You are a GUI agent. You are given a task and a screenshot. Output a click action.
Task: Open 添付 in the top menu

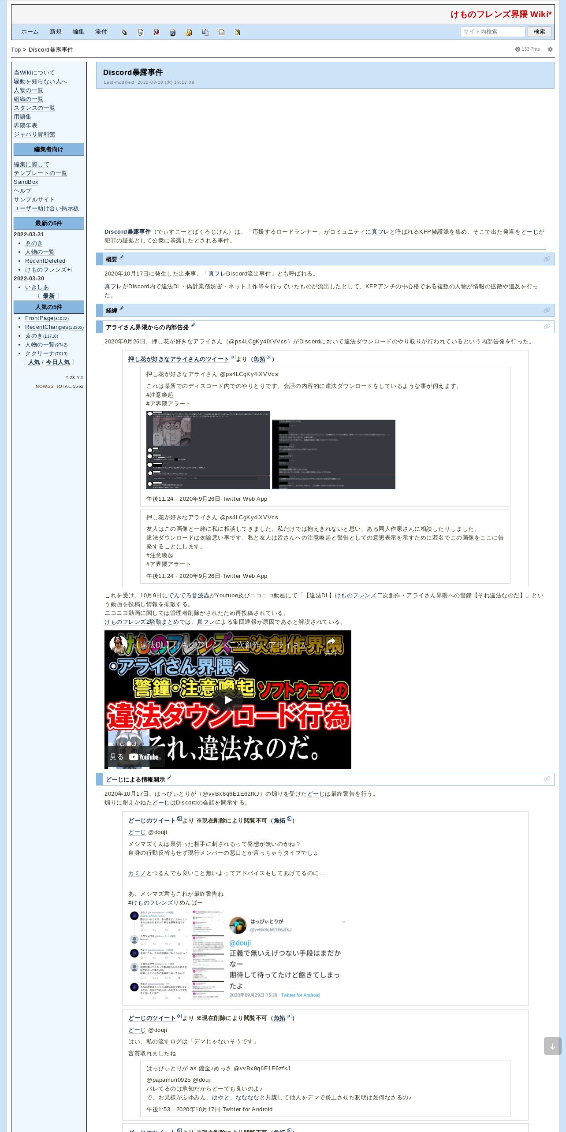click(101, 32)
